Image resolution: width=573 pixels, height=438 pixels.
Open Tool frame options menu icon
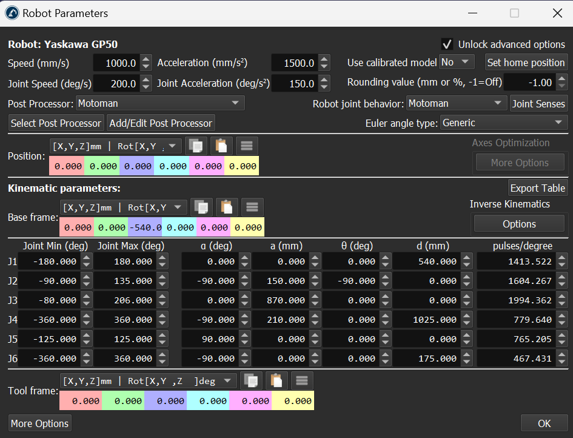302,380
